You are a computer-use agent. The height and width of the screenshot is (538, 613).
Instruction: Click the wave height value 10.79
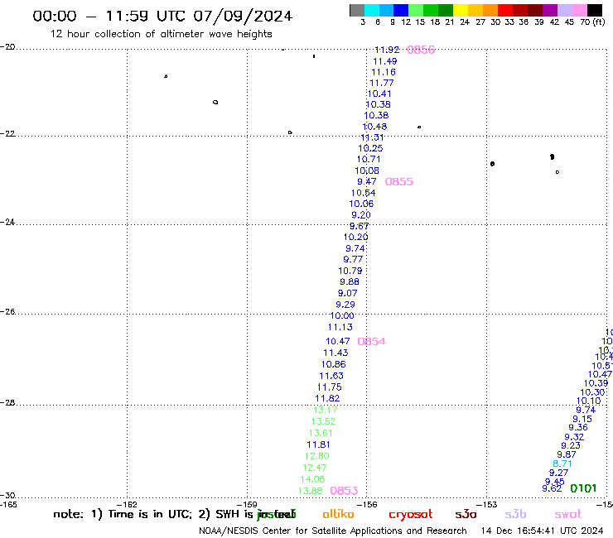pyautogui.click(x=350, y=271)
